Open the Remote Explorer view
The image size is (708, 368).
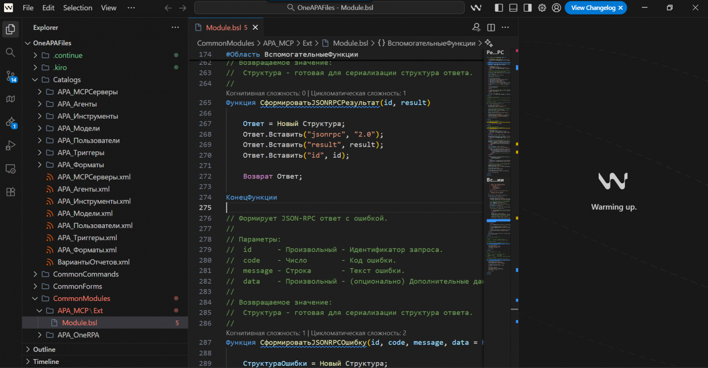click(x=10, y=168)
